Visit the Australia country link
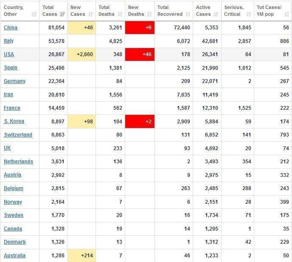This screenshot has width=292, height=262. click(14, 255)
